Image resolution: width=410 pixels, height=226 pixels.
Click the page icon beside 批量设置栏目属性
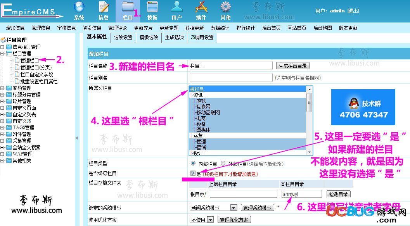coord(17,81)
